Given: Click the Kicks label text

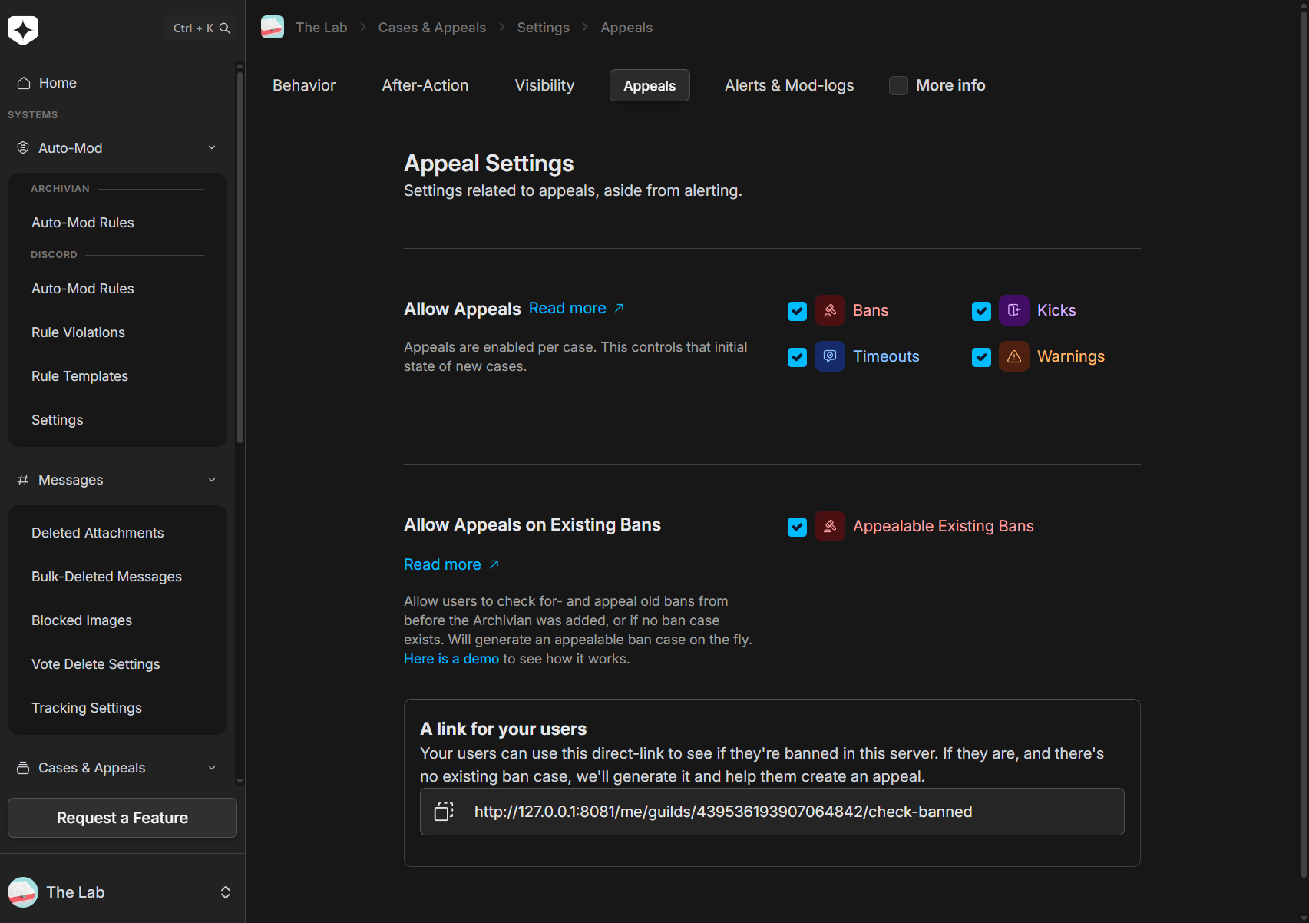Looking at the screenshot, I should (1056, 310).
